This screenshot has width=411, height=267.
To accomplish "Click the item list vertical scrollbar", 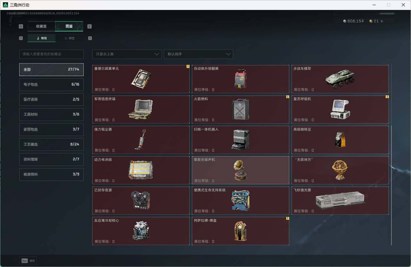I will pyautogui.click(x=391, y=185).
